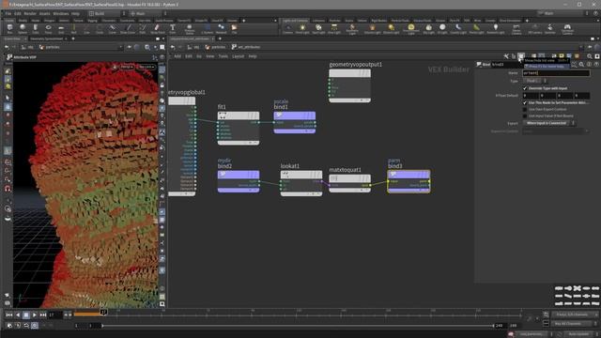The height and width of the screenshot is (338, 601).
Task: Click the parameter pane search magnifier icon
Action: pyautogui.click(x=581, y=65)
